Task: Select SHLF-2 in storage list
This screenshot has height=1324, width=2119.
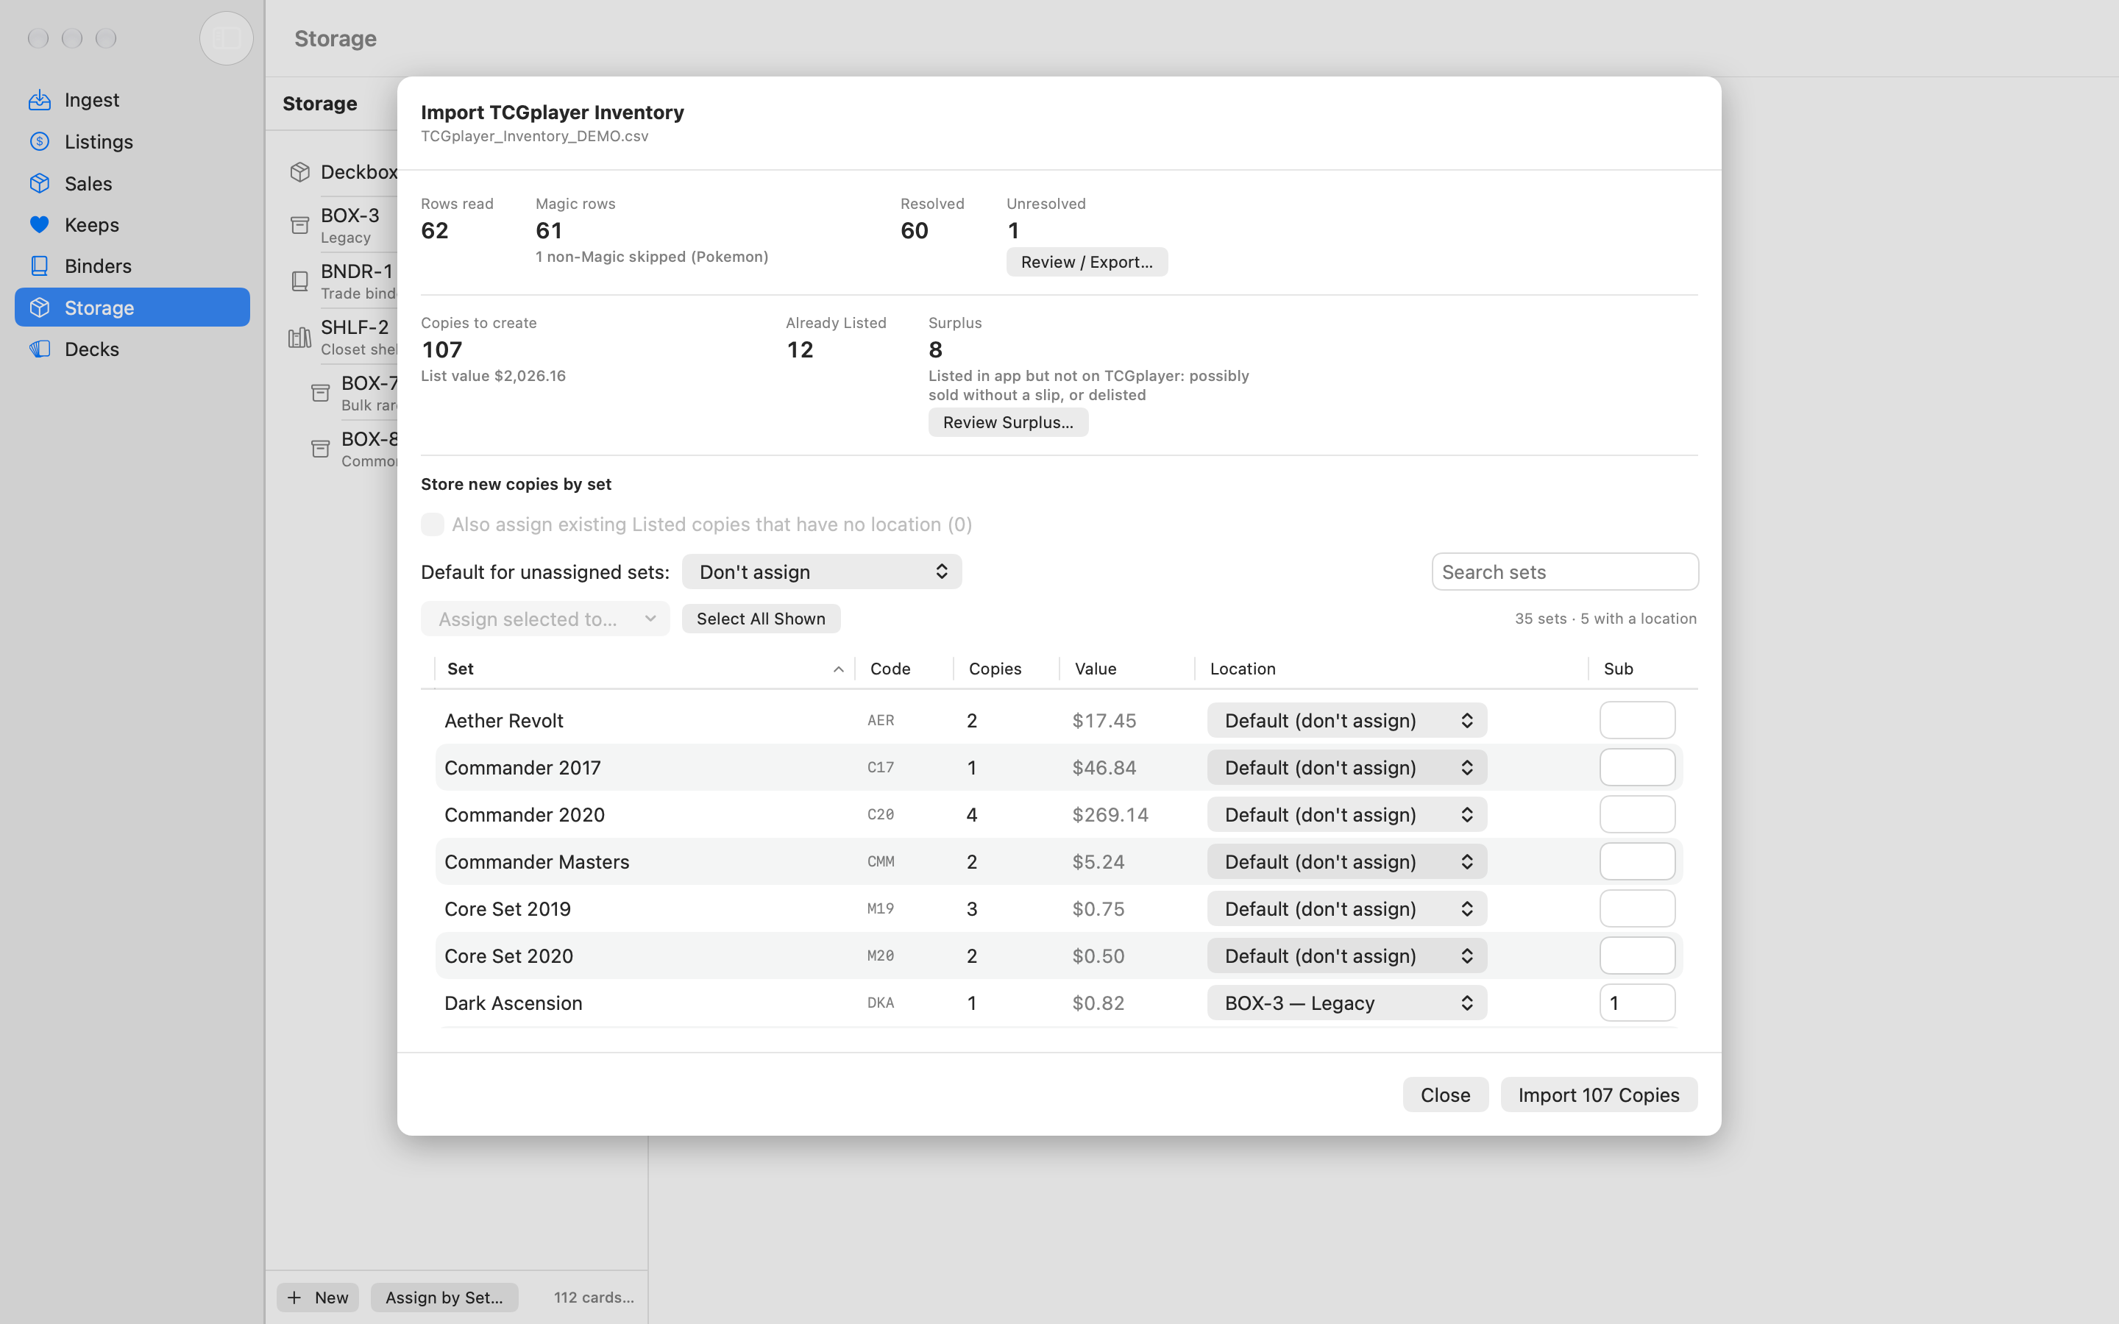Action: pyautogui.click(x=344, y=337)
